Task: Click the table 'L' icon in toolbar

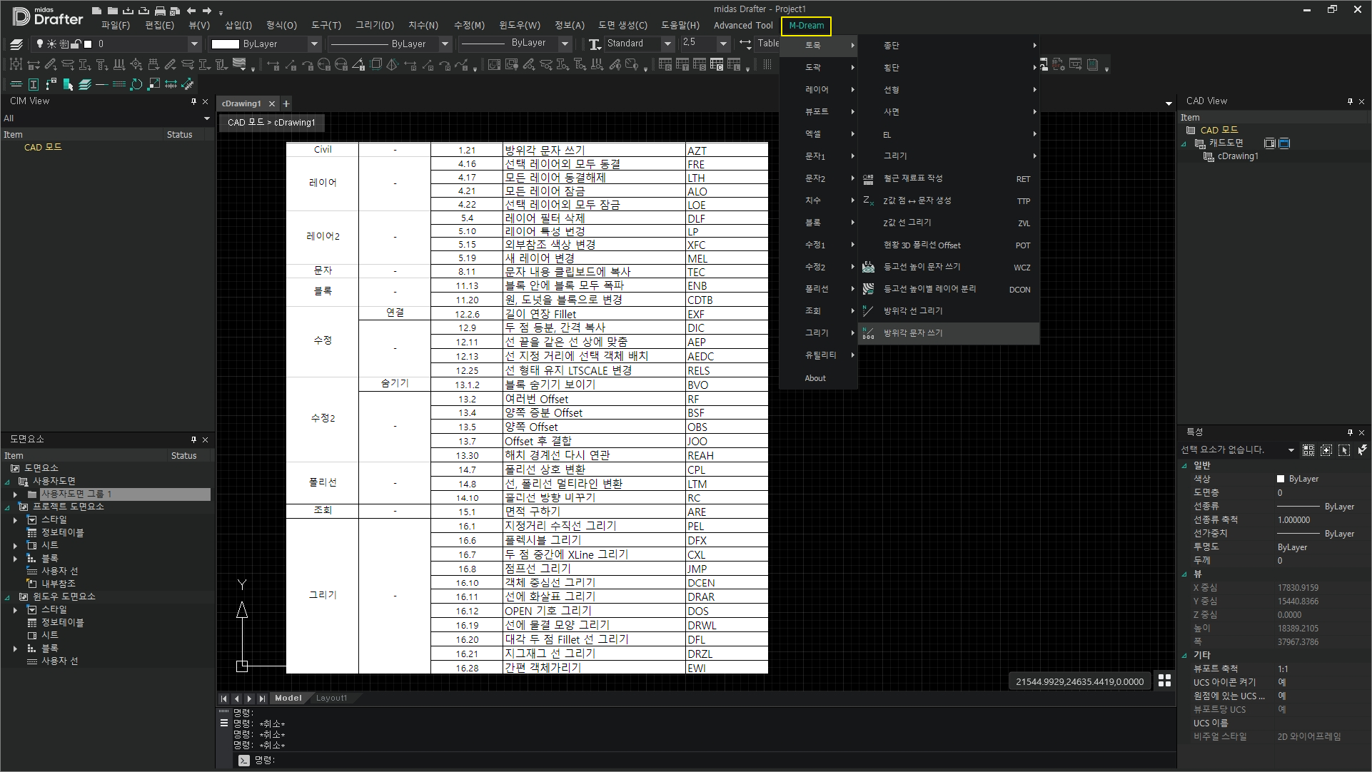Action: [734, 65]
